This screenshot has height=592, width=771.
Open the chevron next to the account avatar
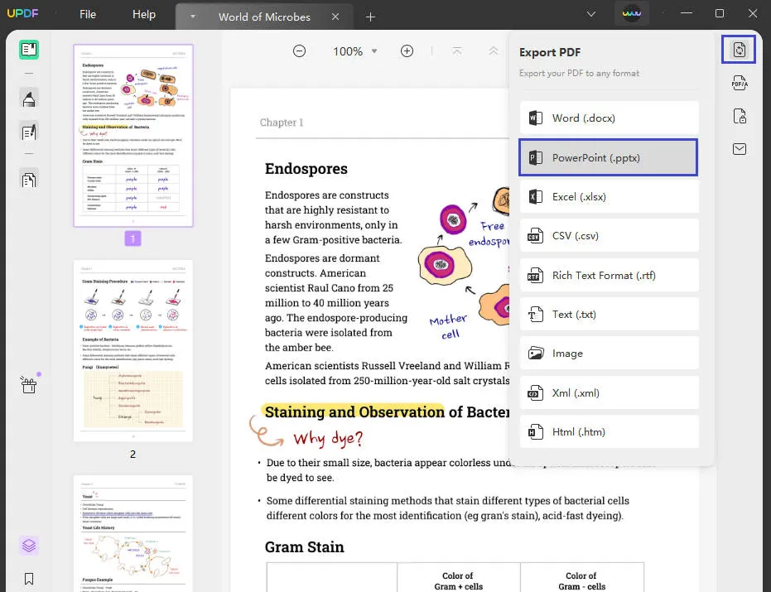(x=591, y=14)
